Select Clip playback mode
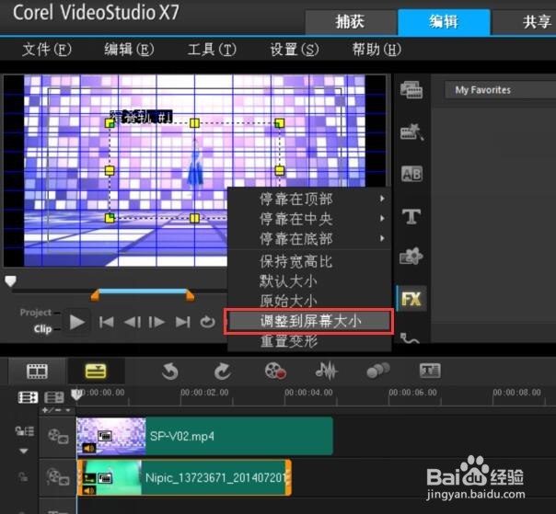 point(42,329)
